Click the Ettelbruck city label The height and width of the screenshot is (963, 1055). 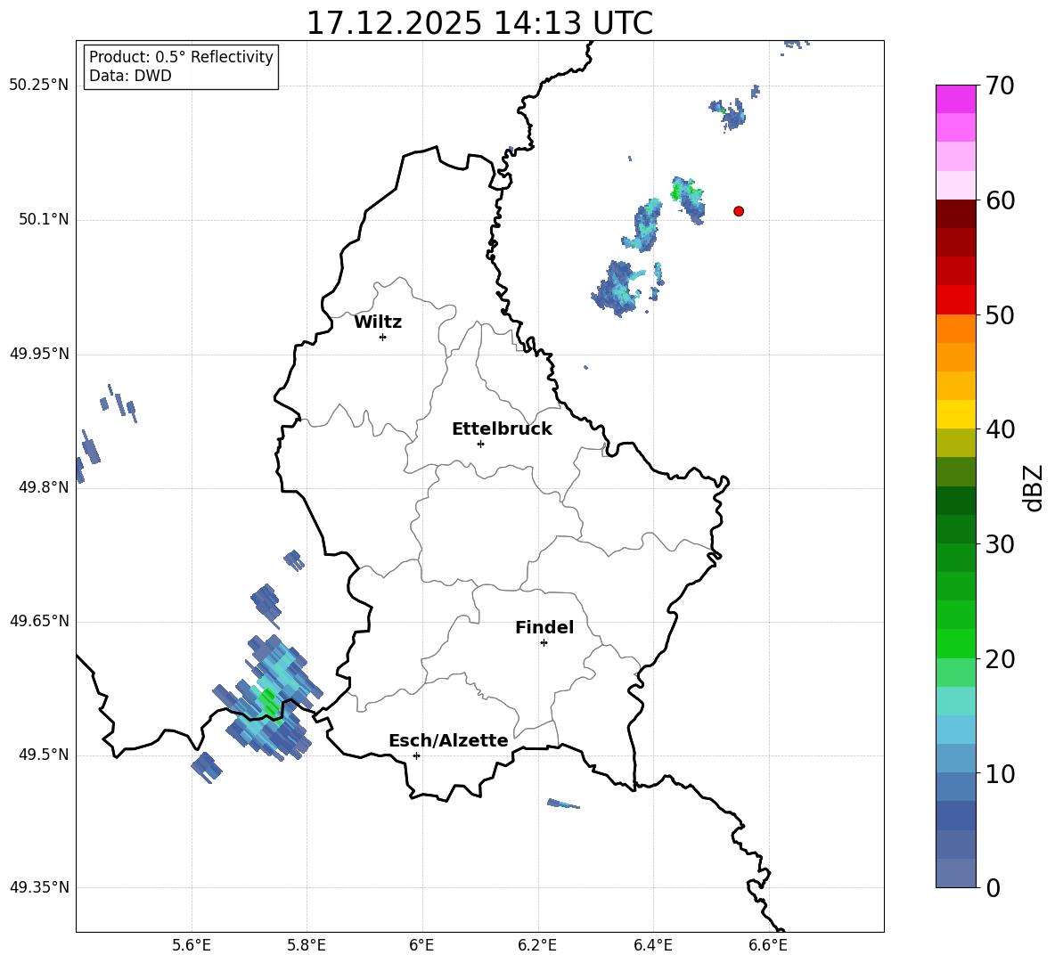(x=502, y=429)
